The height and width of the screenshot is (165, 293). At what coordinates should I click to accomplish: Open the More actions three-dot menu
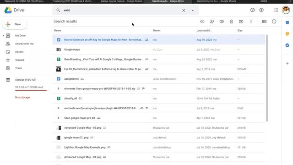(x=251, y=22)
